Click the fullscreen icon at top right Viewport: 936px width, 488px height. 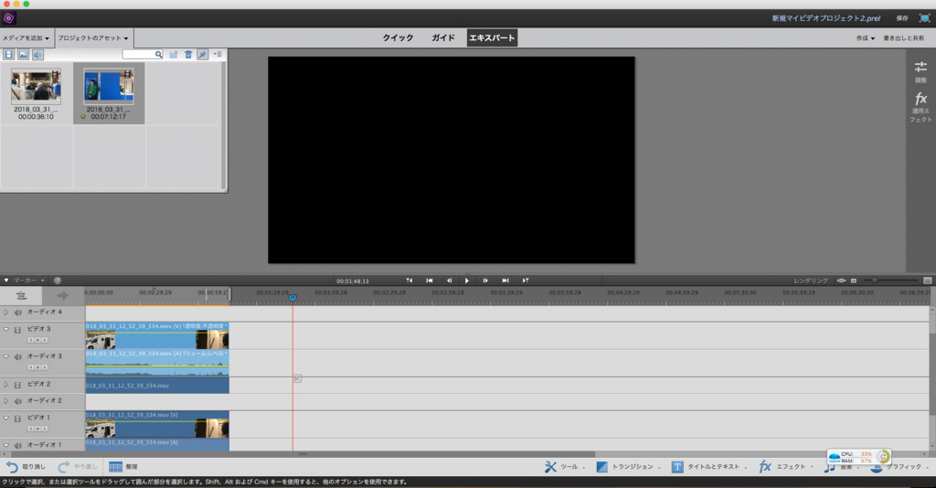[x=924, y=18]
